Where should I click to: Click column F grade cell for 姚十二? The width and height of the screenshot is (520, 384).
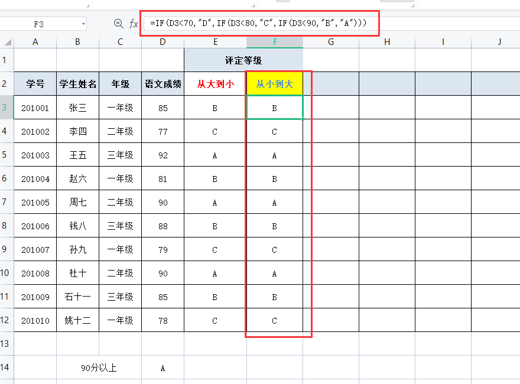275,320
